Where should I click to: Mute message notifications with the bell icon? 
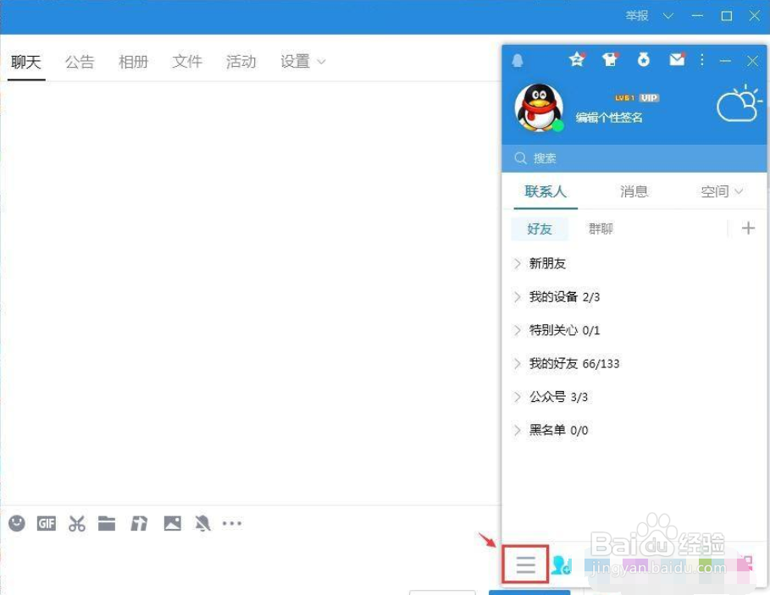(x=202, y=523)
